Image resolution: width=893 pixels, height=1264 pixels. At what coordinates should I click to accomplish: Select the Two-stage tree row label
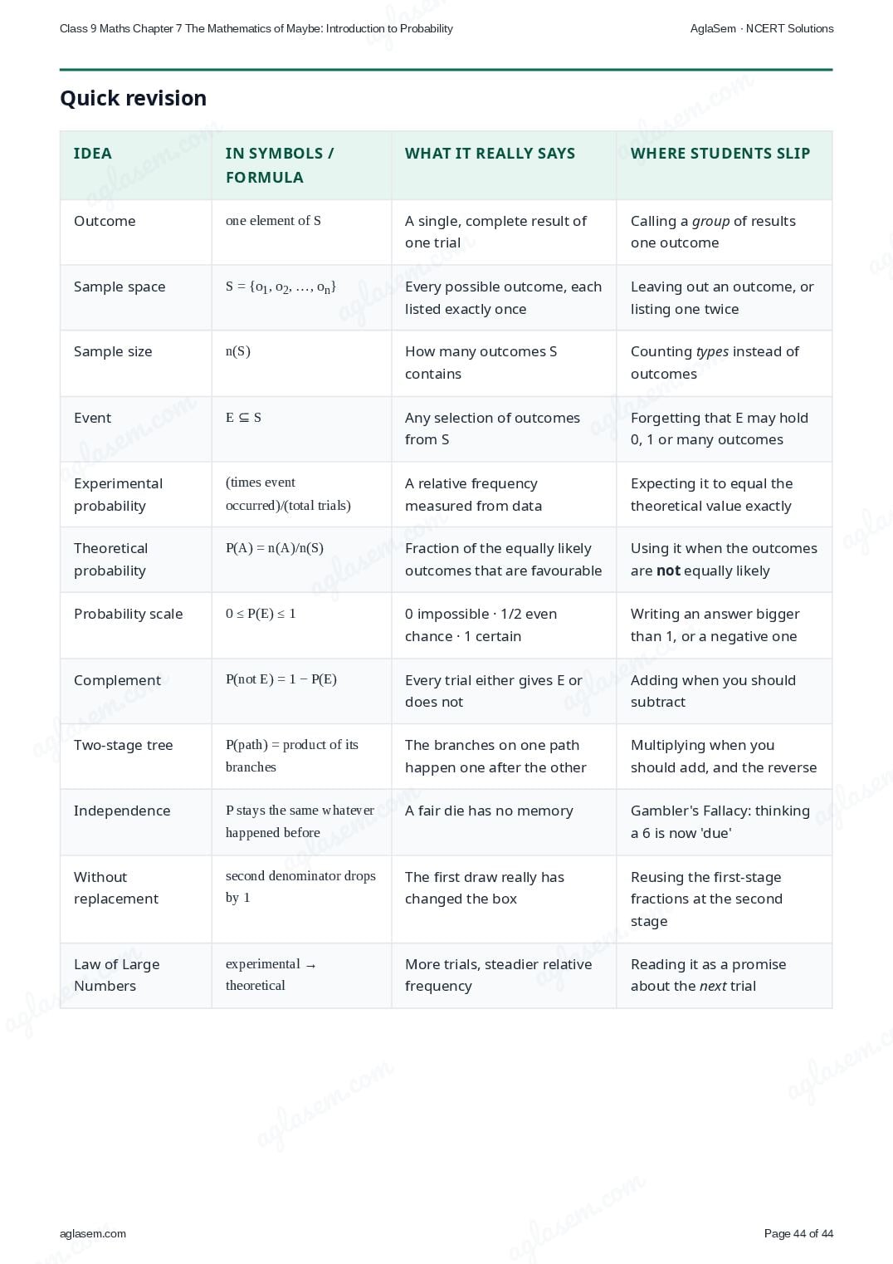tap(123, 745)
